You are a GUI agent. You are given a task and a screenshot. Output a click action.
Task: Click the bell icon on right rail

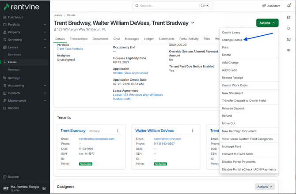[x=288, y=29]
